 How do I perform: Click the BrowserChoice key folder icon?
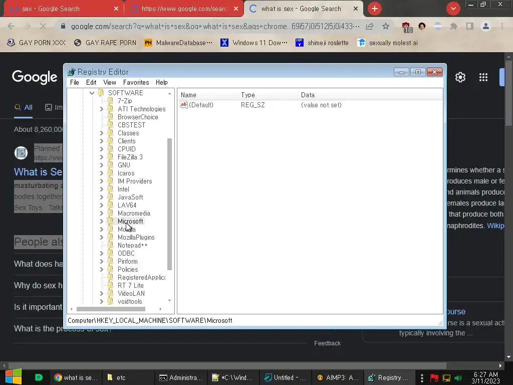(x=111, y=117)
